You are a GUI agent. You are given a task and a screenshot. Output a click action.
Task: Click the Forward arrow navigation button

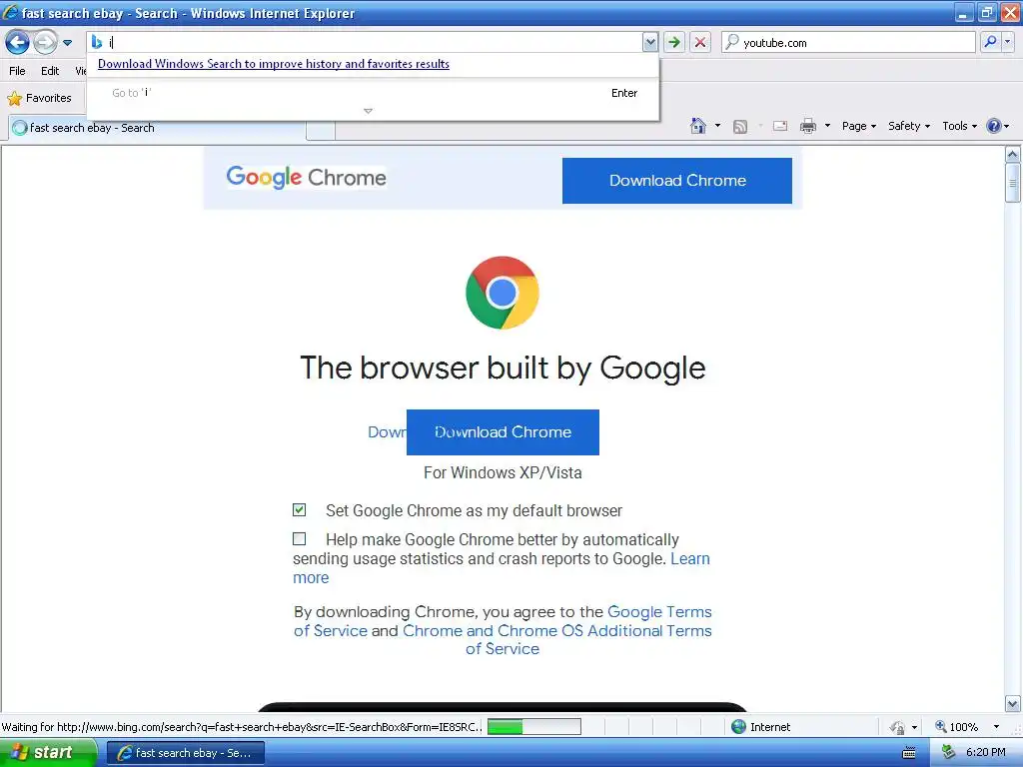tap(45, 42)
